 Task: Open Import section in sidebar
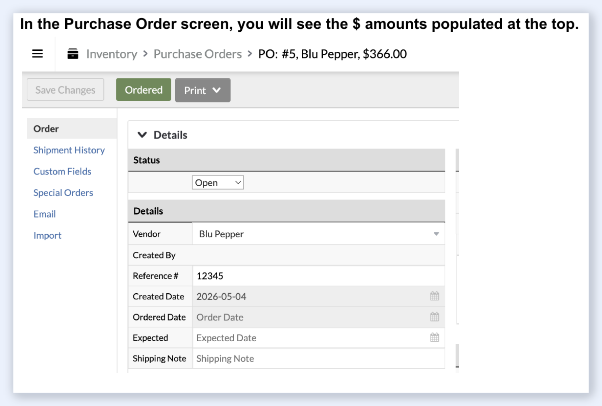[47, 235]
